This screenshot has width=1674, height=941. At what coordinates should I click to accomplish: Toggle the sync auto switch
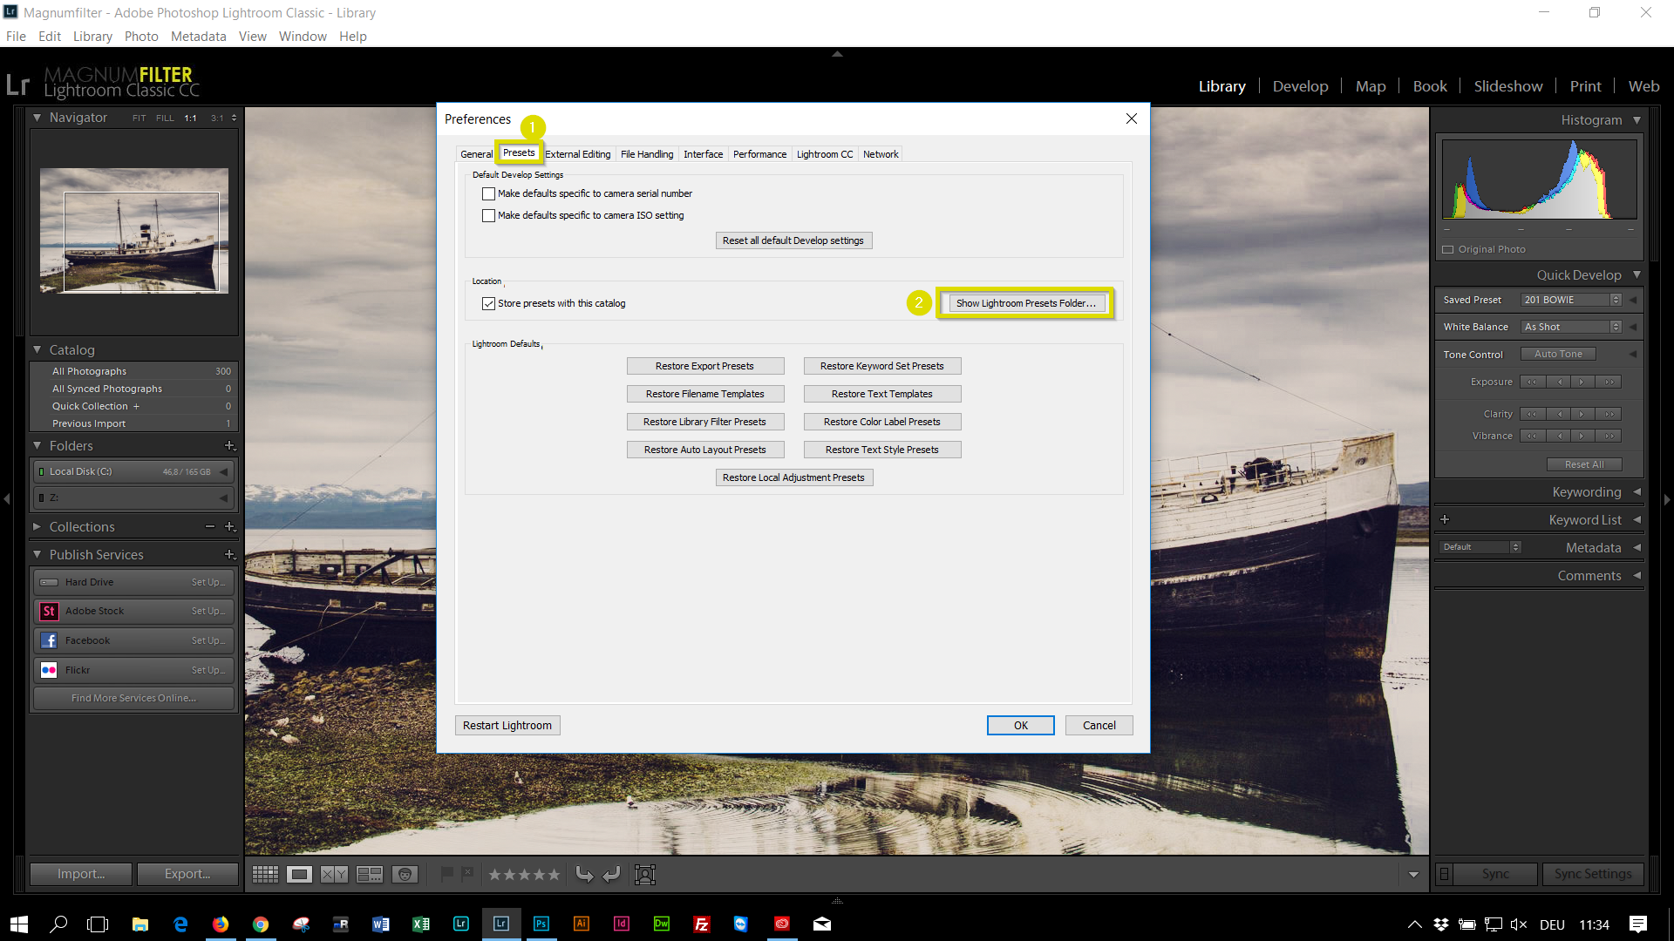click(1444, 874)
